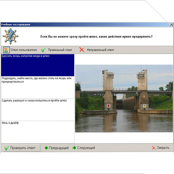Click the user answer person icon
Screen dimensions: 174x174
tap(6, 50)
